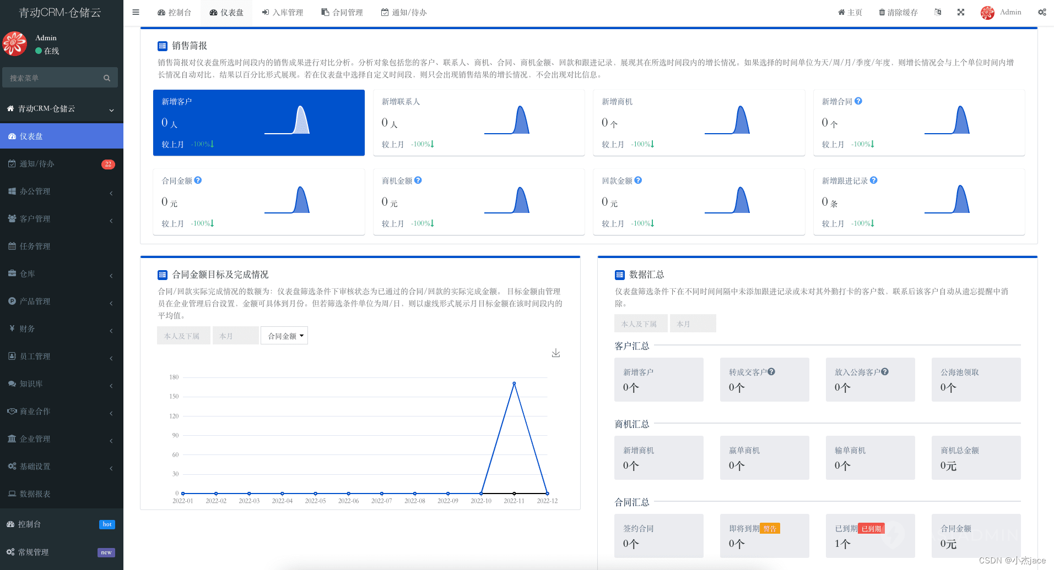
Task: Toggle fullscreen with the expand icon
Action: (x=961, y=12)
